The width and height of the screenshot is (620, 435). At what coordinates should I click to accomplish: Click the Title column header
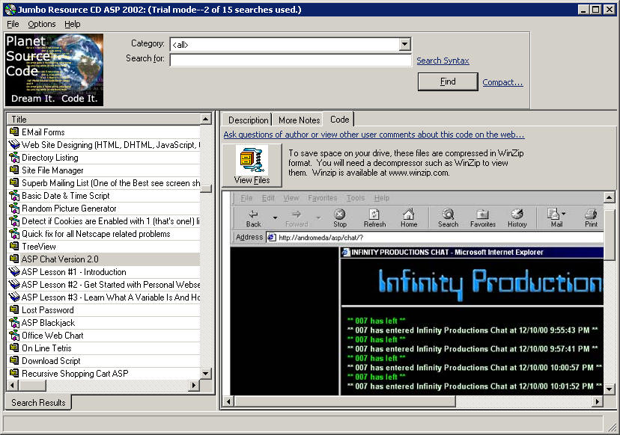tap(104, 119)
